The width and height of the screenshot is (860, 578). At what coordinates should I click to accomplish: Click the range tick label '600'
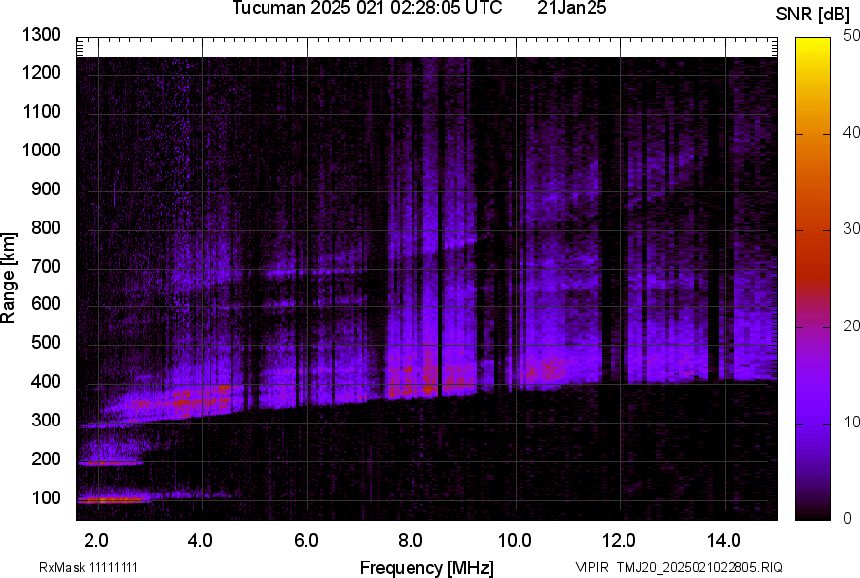pyautogui.click(x=46, y=303)
